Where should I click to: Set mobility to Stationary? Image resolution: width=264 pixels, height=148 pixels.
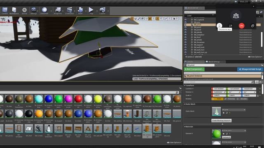(x=230, y=99)
